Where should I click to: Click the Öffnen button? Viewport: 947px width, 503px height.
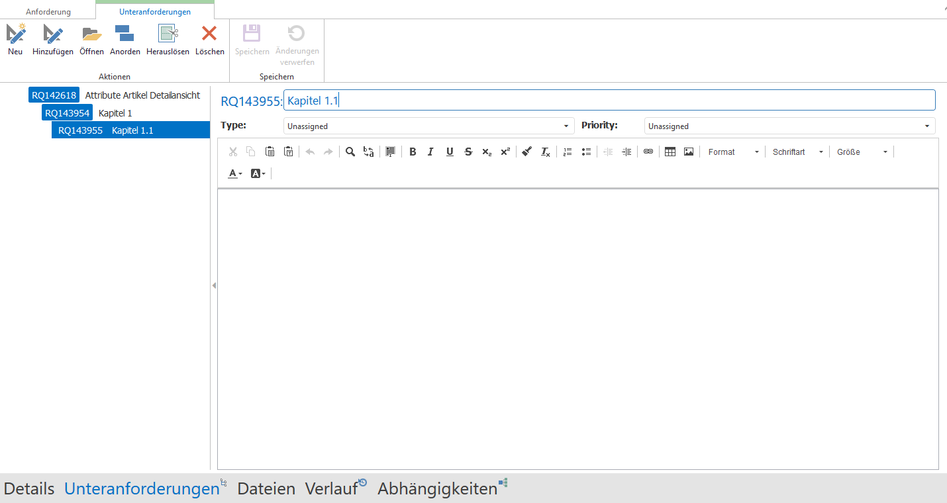(x=91, y=34)
